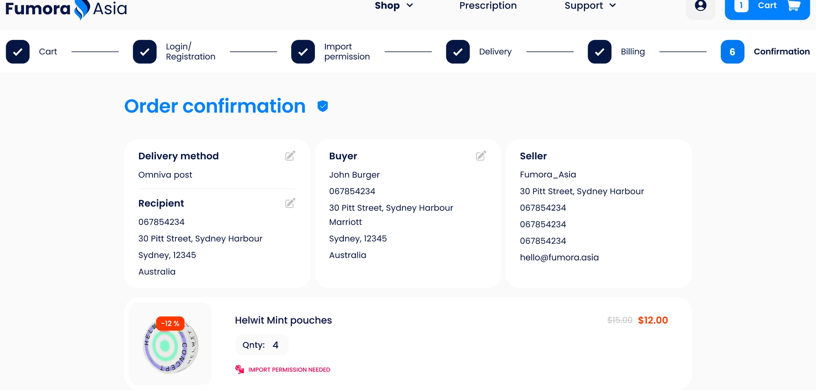Go to the Import permission step label
Image resolution: width=816 pixels, height=390 pixels.
347,52
